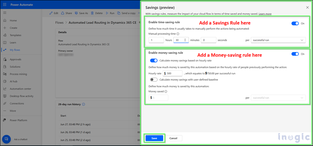313x146 pixels.
Task: Click Power Automate header title
Action: coord(22,5)
